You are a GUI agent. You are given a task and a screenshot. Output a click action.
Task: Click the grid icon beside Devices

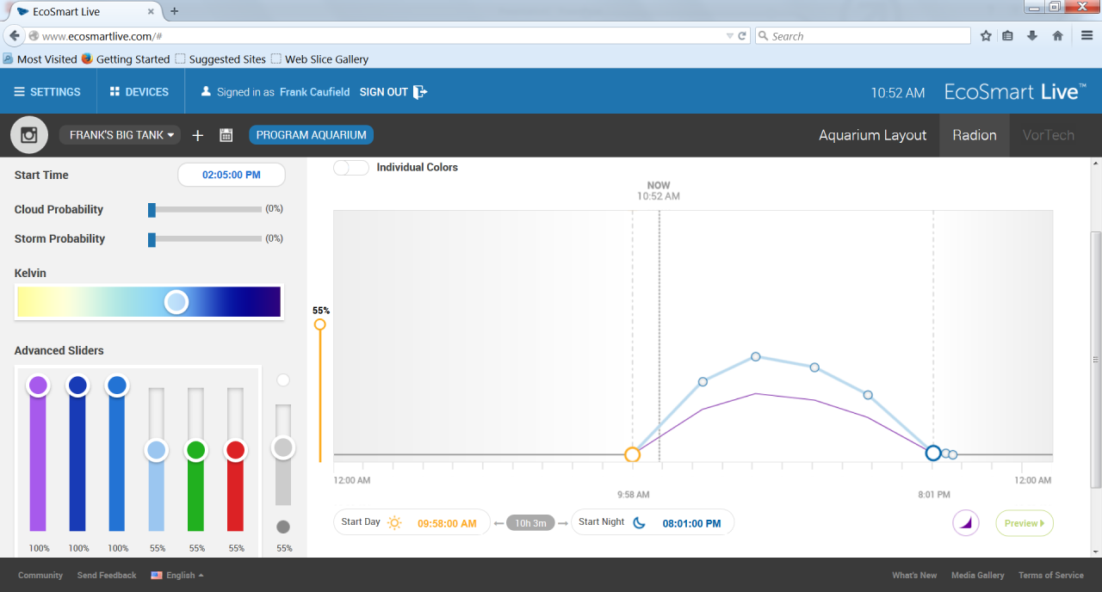[115, 92]
